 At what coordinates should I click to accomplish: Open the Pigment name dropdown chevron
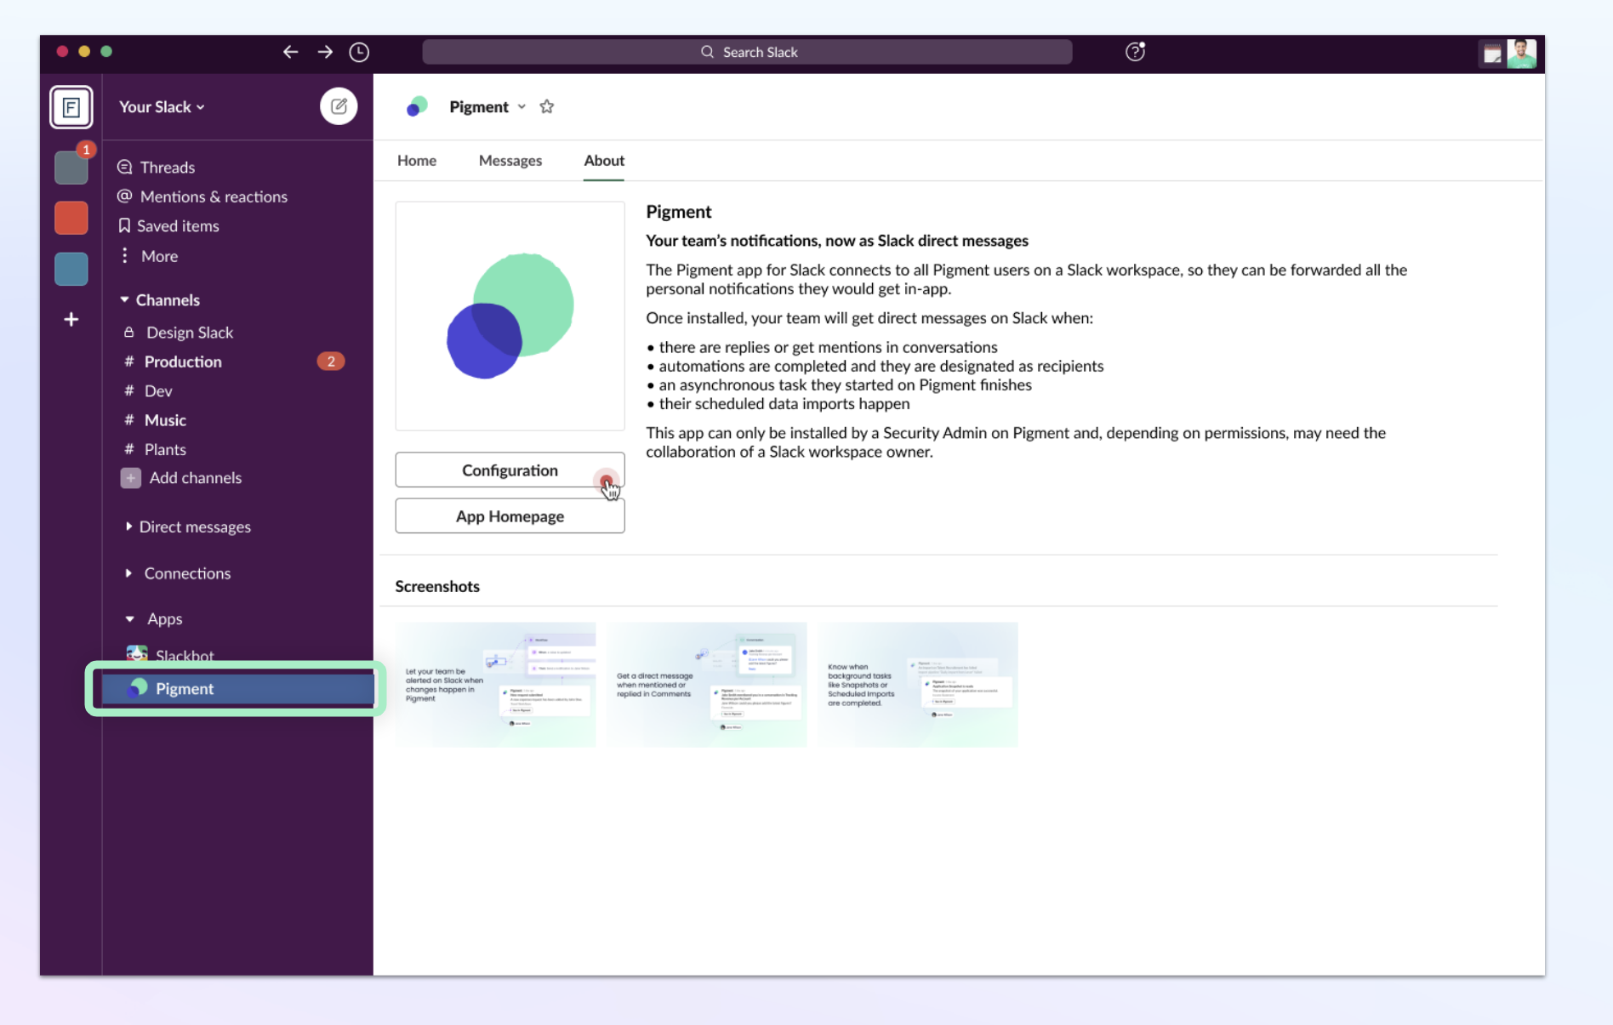pos(522,107)
